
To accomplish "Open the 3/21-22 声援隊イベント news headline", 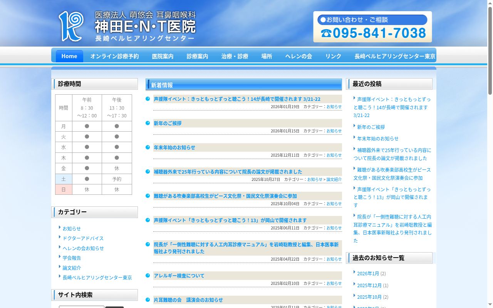I will tap(237, 99).
